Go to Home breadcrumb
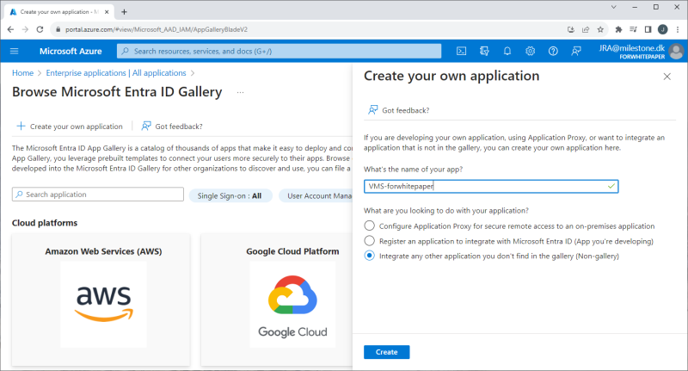688x371 pixels. [22, 73]
